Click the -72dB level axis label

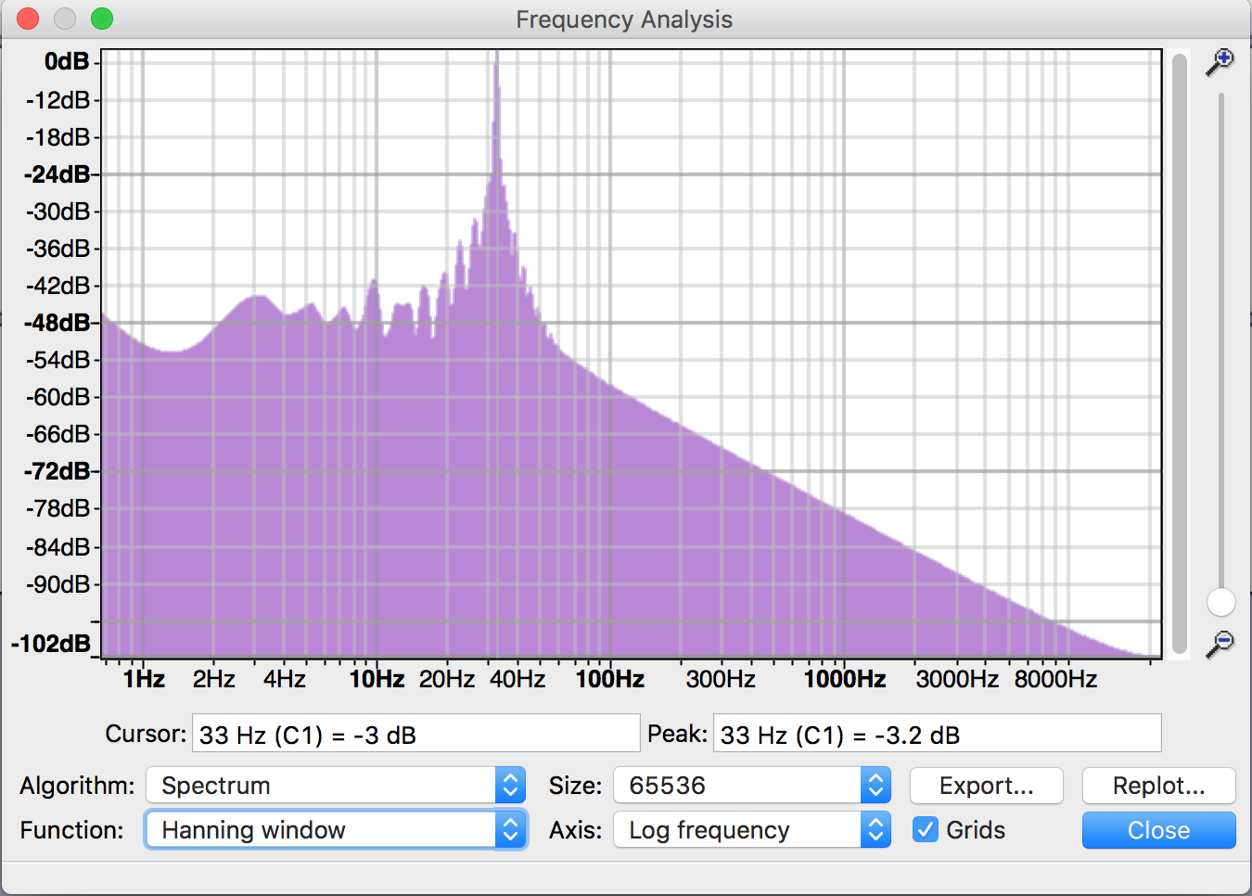tap(57, 471)
